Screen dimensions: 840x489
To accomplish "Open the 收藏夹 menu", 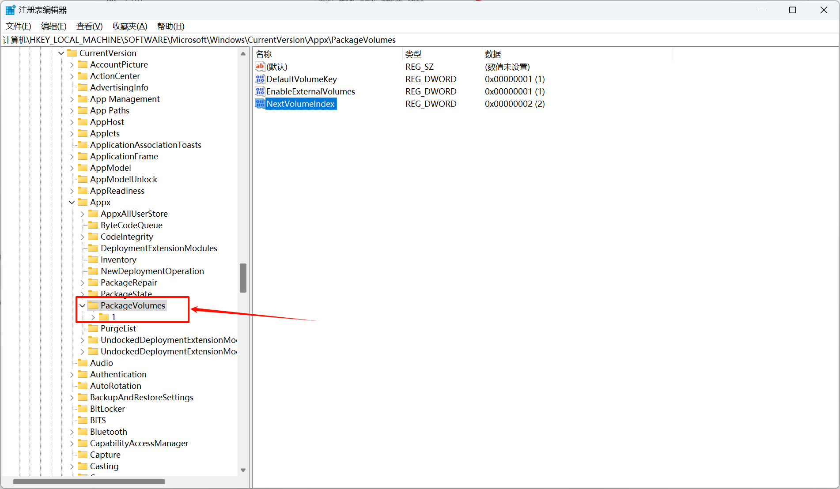I will (x=129, y=26).
